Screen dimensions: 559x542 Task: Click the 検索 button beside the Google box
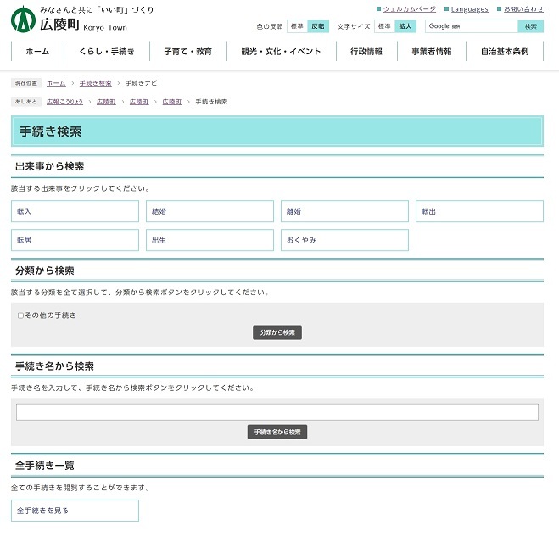[530, 26]
